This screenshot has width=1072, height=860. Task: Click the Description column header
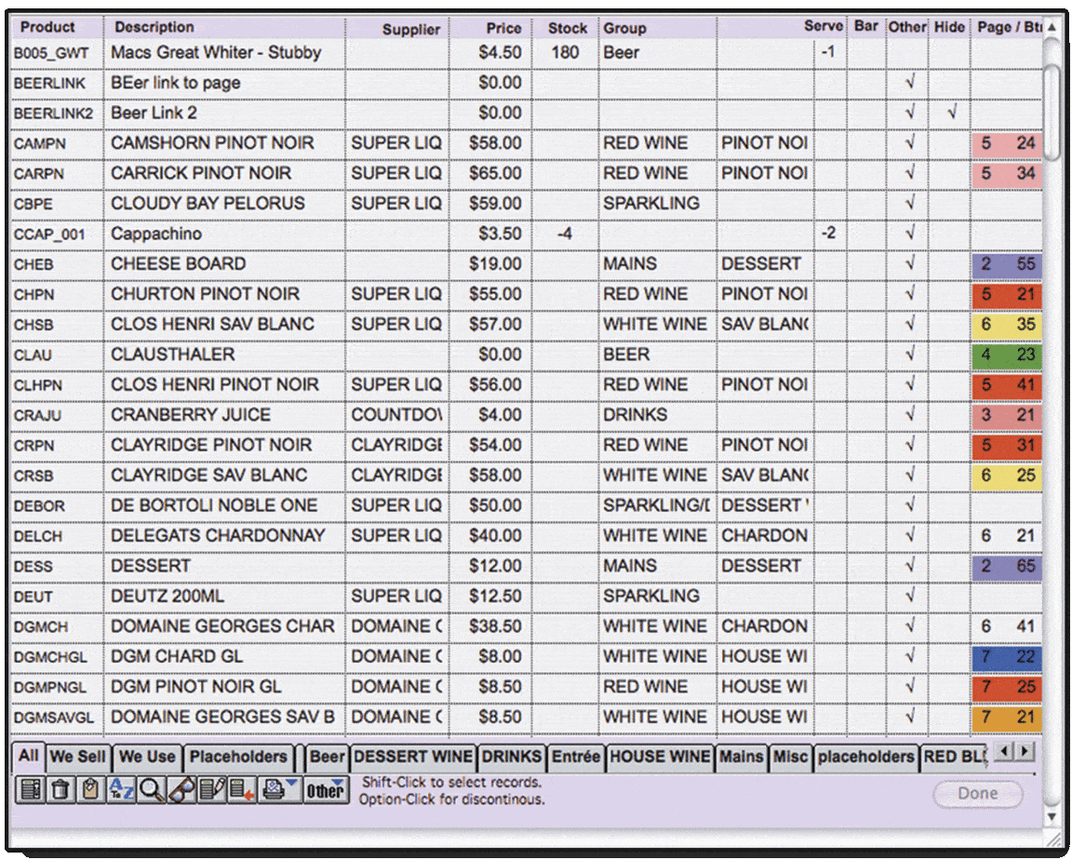154,27
